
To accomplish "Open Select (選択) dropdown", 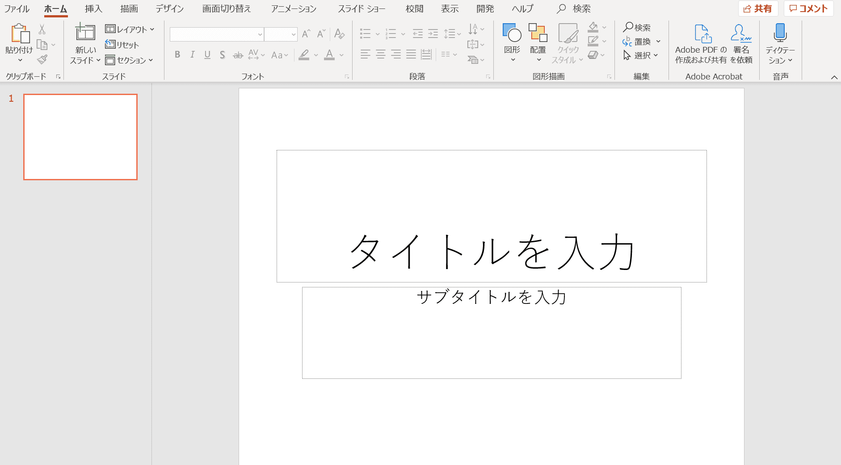I will (640, 55).
